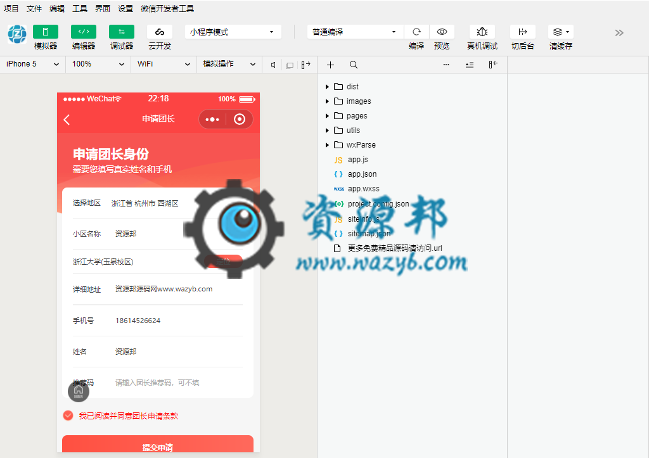Open the 微信开发者工具 menu

[167, 9]
